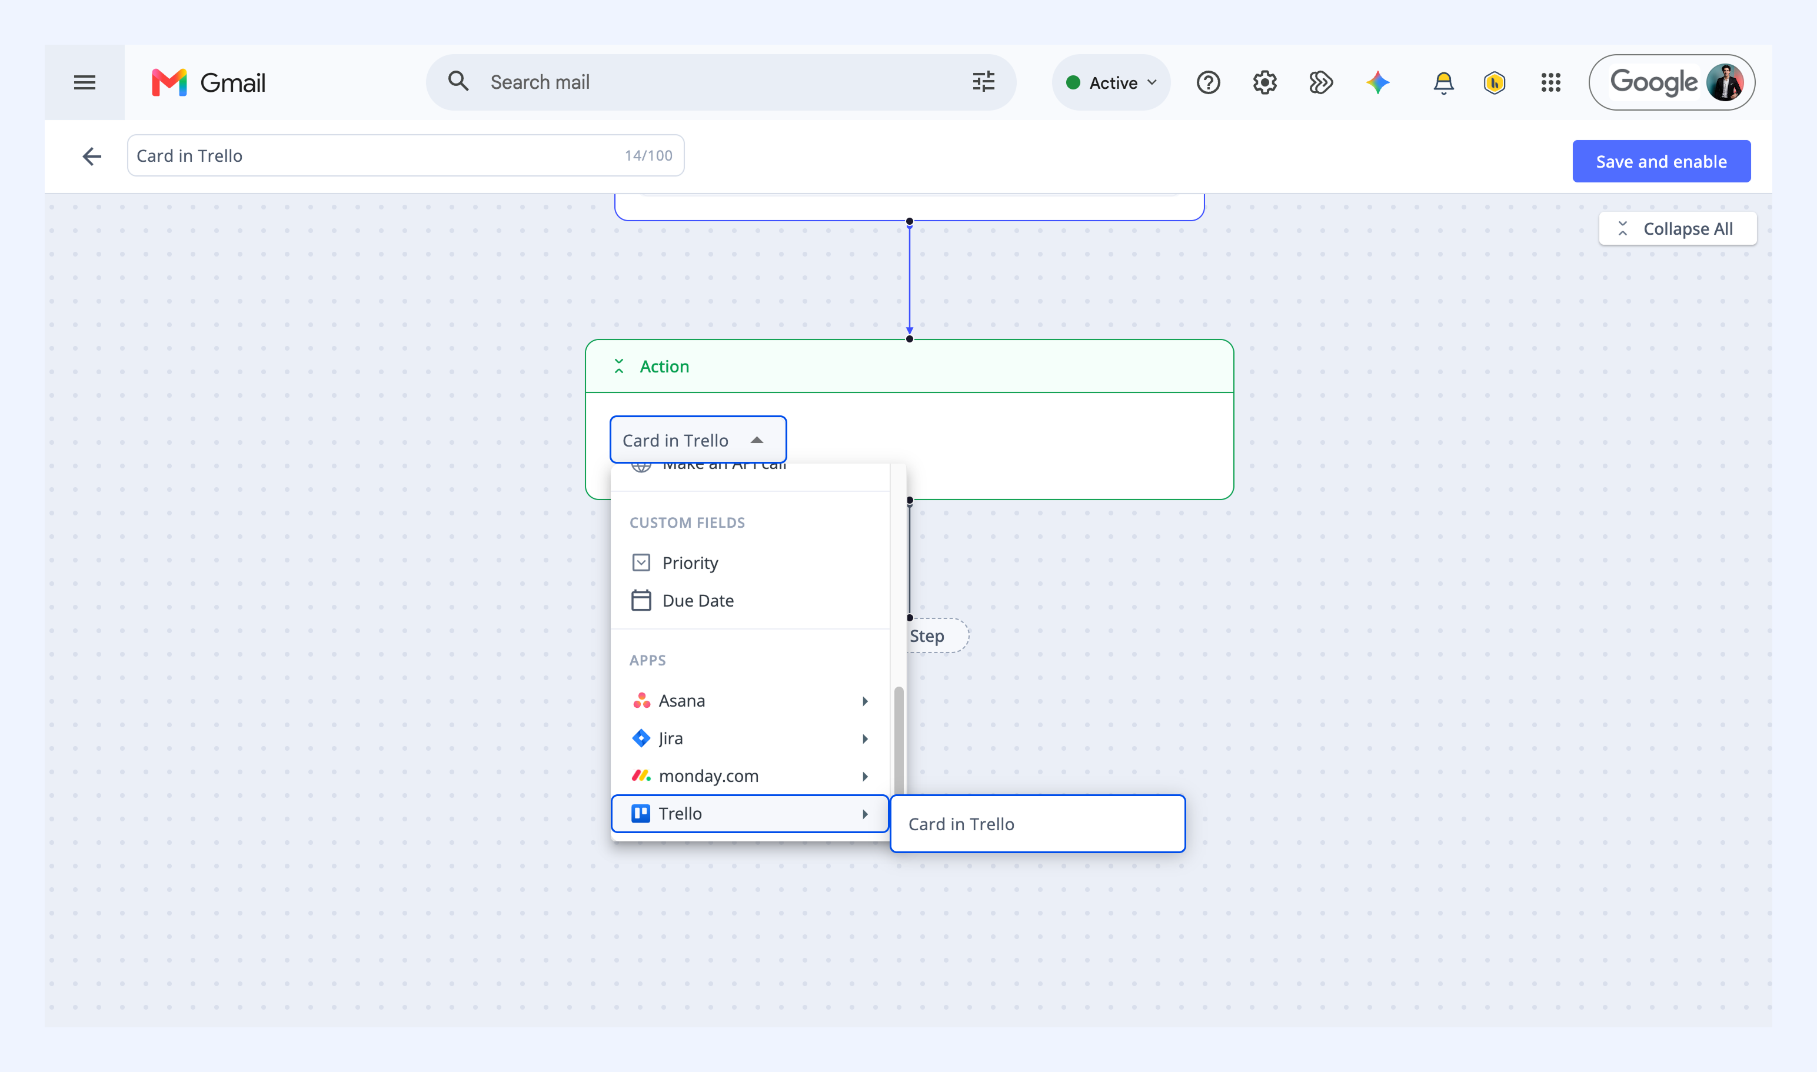Viewport: 1817px width, 1072px height.
Task: Expand the Trello submenu arrow
Action: pyautogui.click(x=865, y=813)
